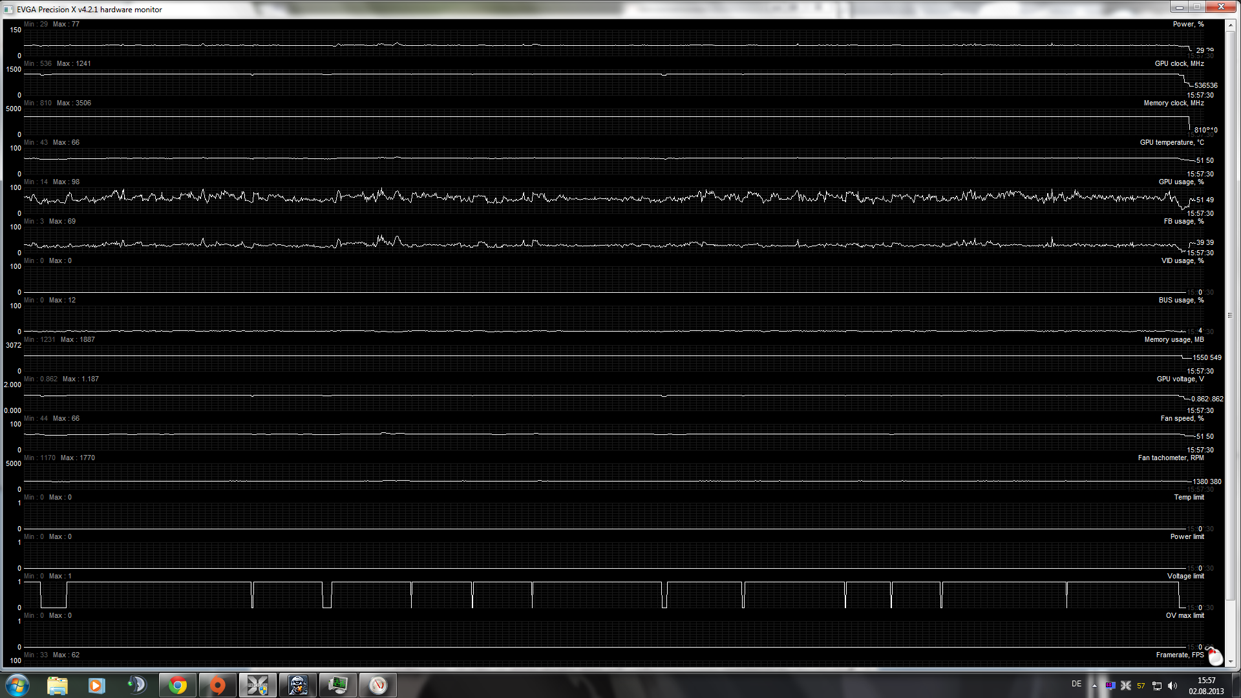Click the monitor's scrollbar up arrow
The image size is (1241, 698).
1230,26
